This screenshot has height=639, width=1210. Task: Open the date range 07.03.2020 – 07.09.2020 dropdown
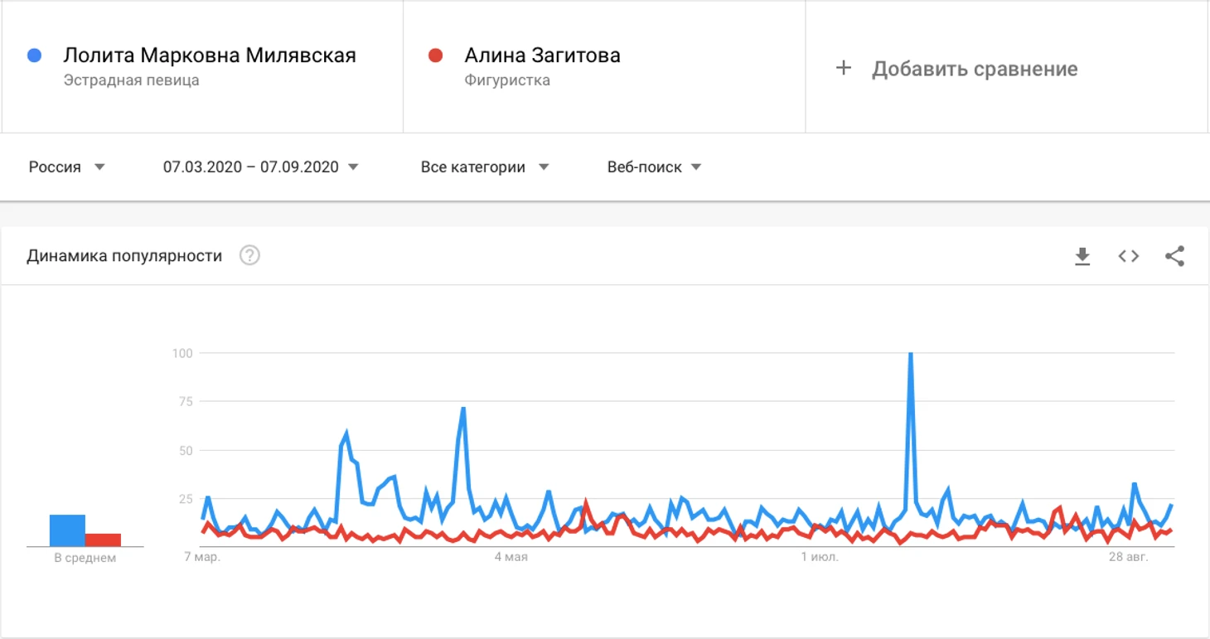tap(261, 167)
